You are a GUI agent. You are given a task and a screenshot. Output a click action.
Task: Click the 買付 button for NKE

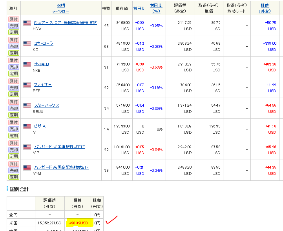(x=14, y=60)
